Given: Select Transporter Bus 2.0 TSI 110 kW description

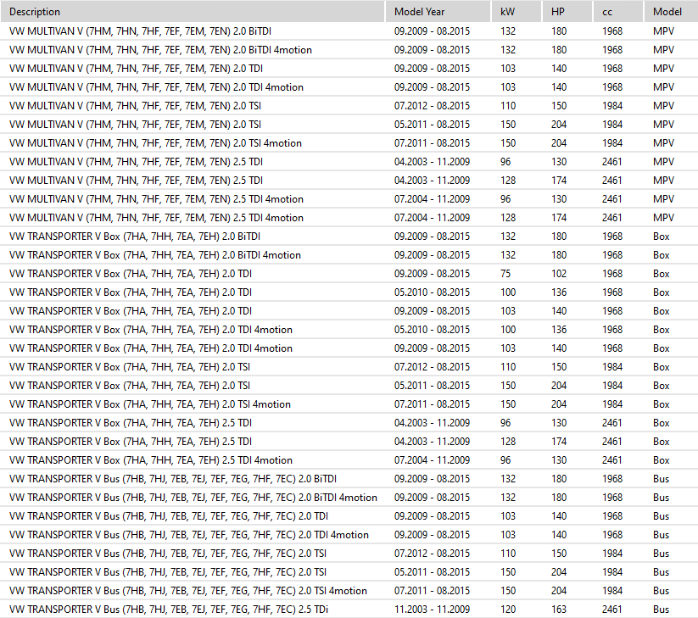Looking at the screenshot, I should 167,554.
